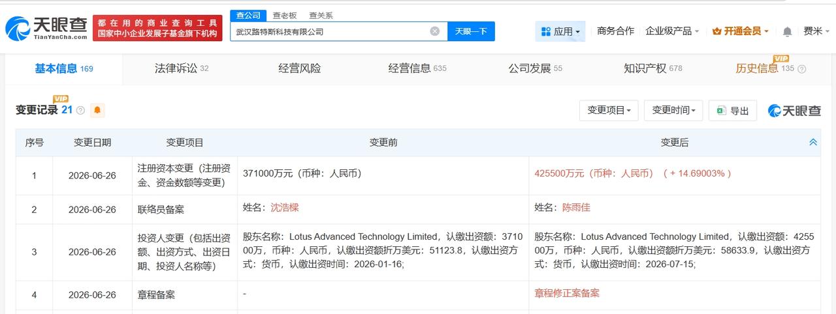
Task: Click the 变更前 column header
Action: click(x=383, y=143)
